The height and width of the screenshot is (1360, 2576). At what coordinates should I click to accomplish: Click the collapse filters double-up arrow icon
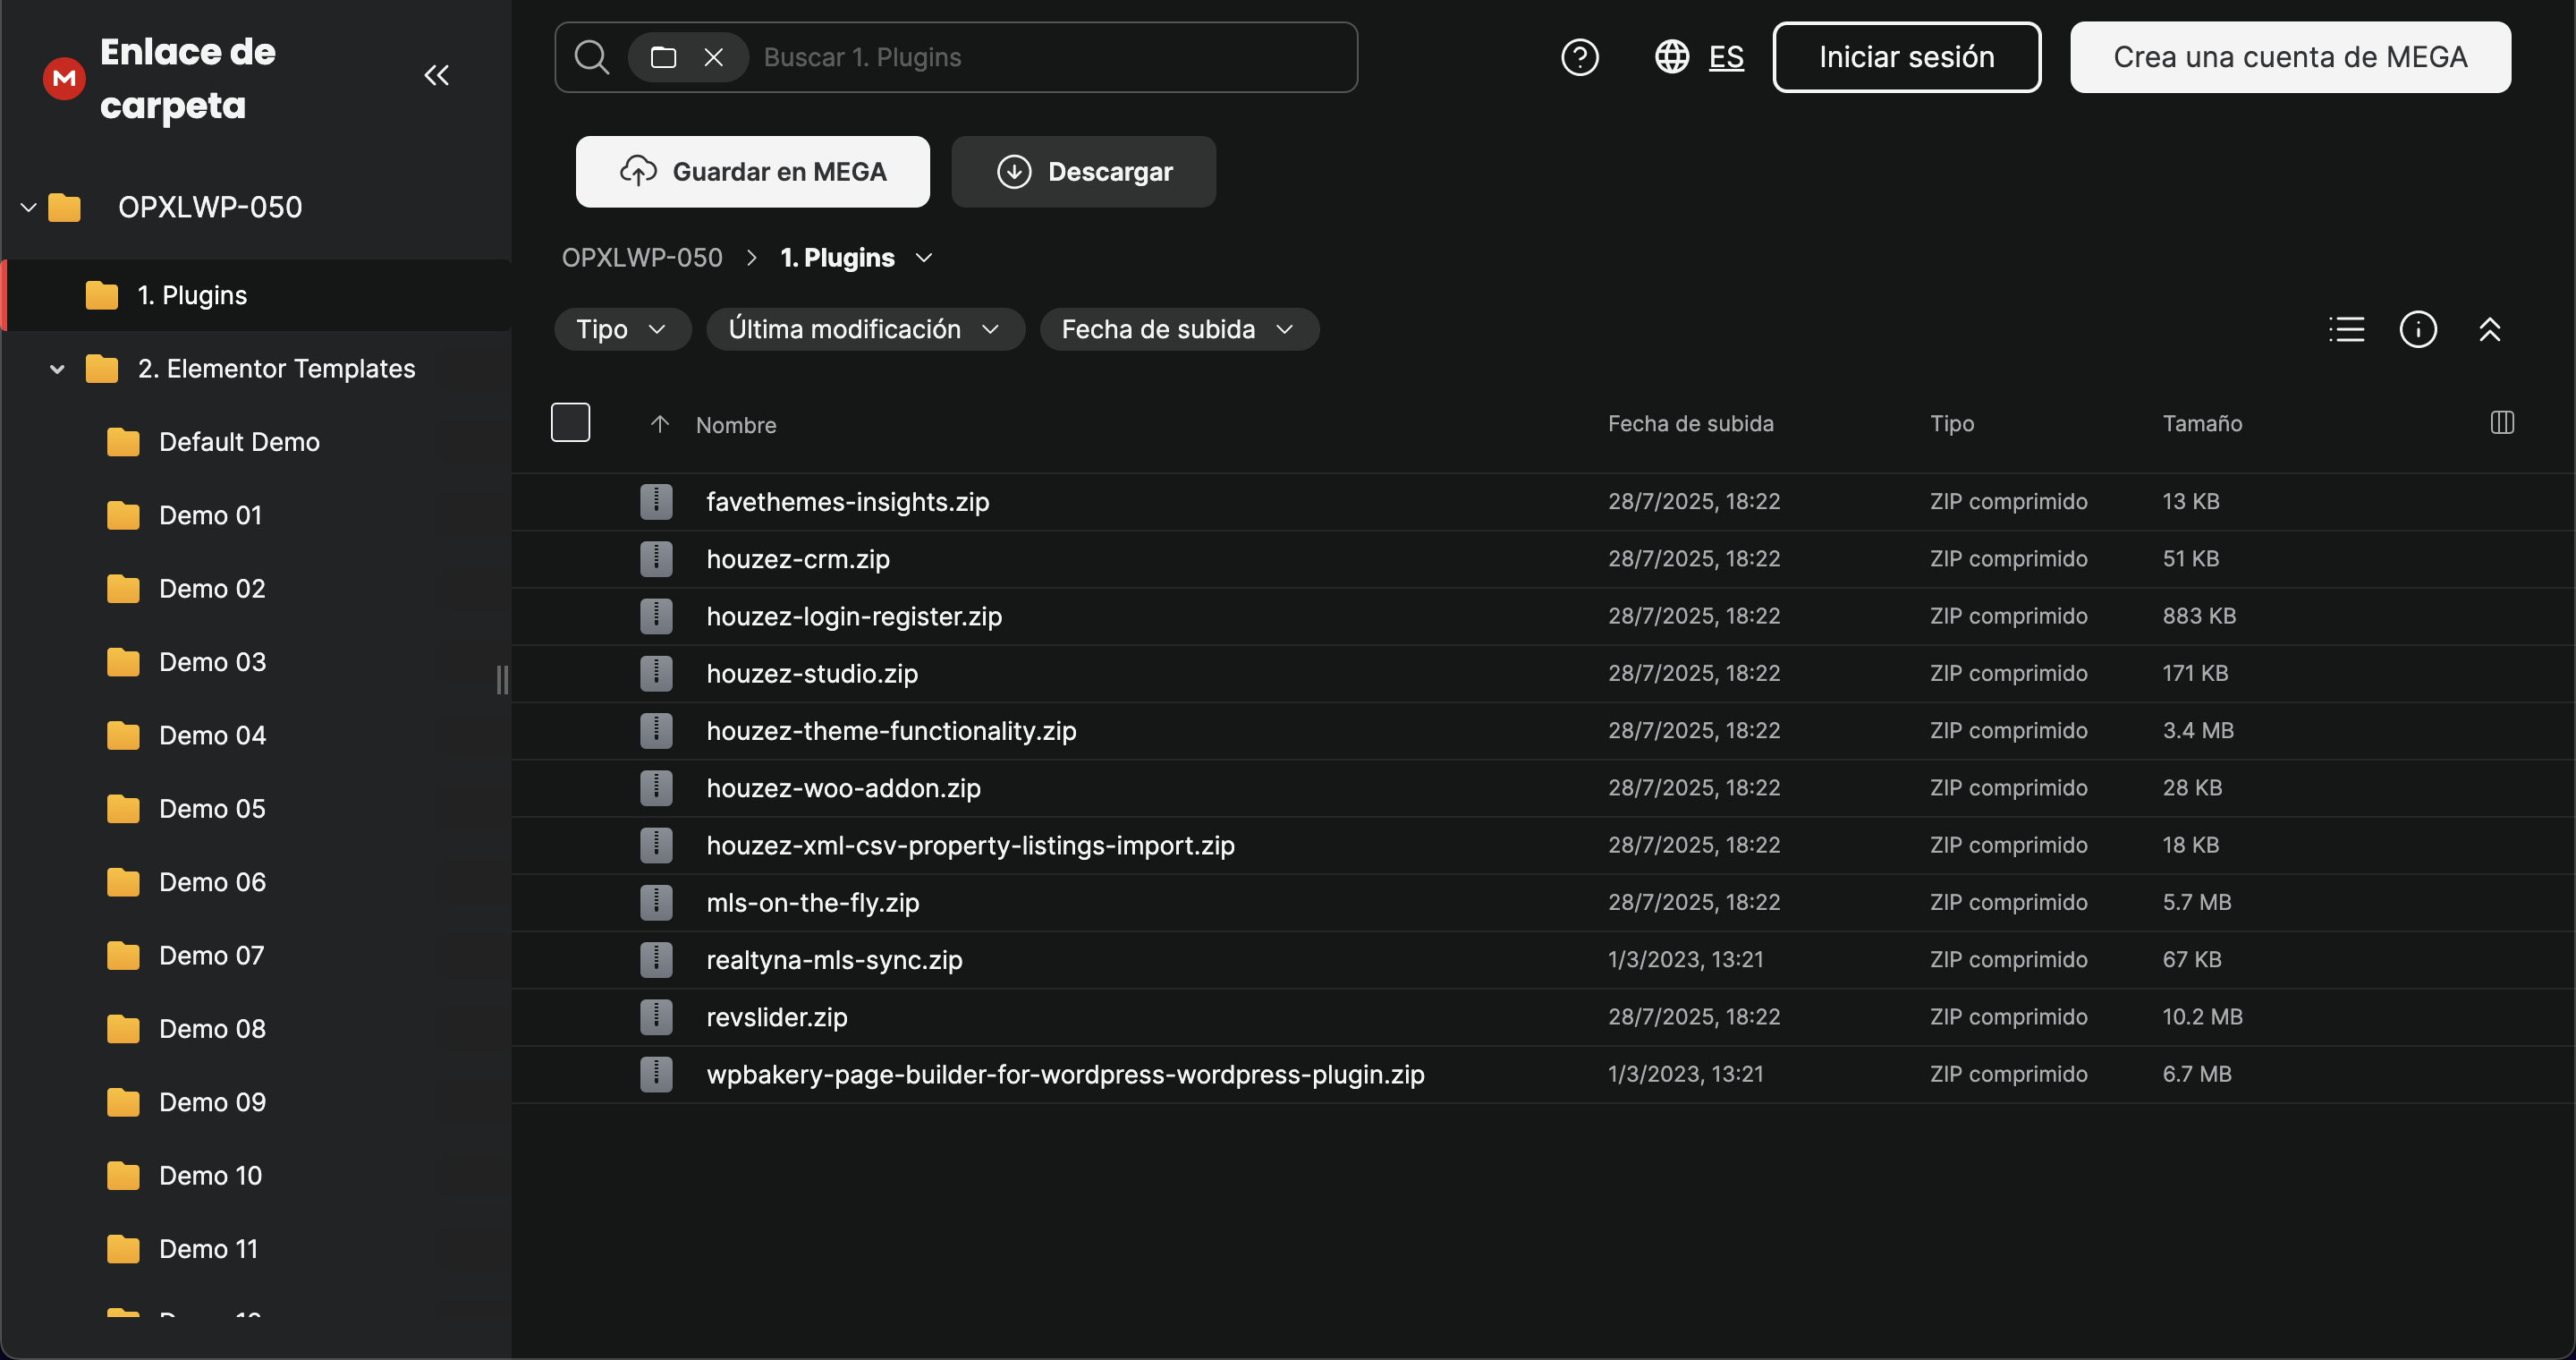2489,329
